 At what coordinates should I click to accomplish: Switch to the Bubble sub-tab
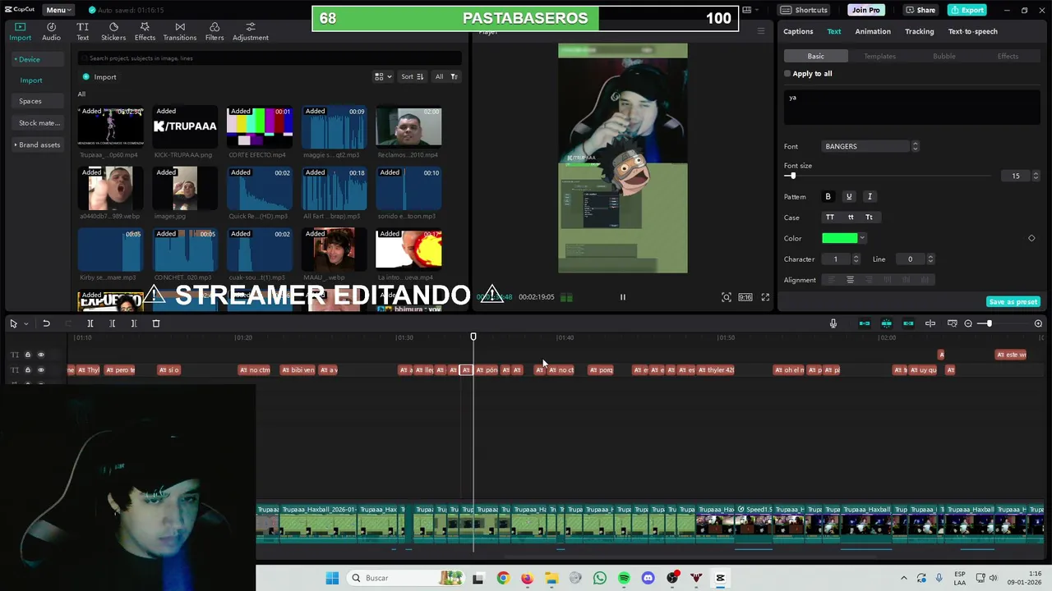click(944, 56)
